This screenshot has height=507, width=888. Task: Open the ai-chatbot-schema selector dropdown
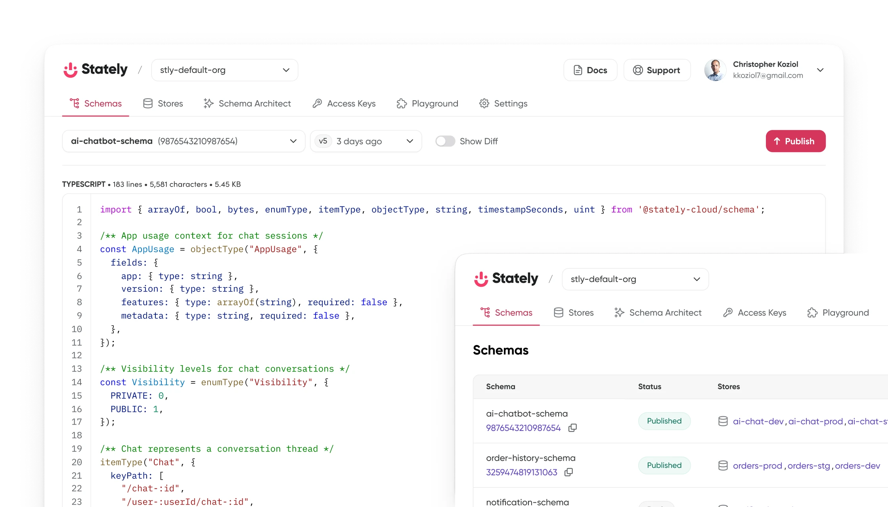[184, 141]
